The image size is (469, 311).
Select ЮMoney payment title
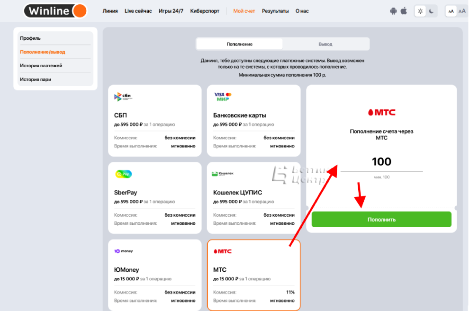click(x=126, y=270)
